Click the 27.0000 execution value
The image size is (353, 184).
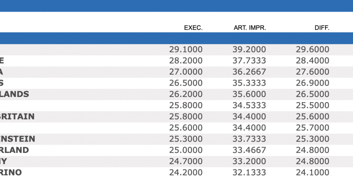tap(186, 72)
